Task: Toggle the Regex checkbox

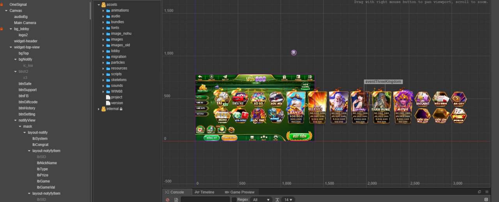Action: pos(234,200)
